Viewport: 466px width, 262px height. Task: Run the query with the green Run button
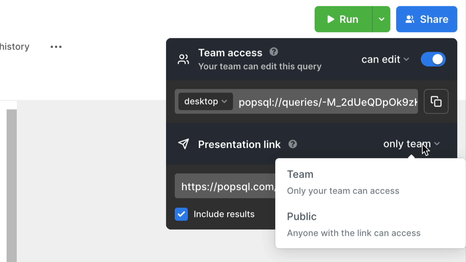(343, 19)
